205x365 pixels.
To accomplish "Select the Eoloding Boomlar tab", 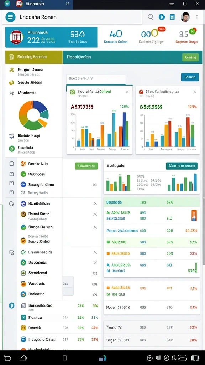I will (x=34, y=57).
